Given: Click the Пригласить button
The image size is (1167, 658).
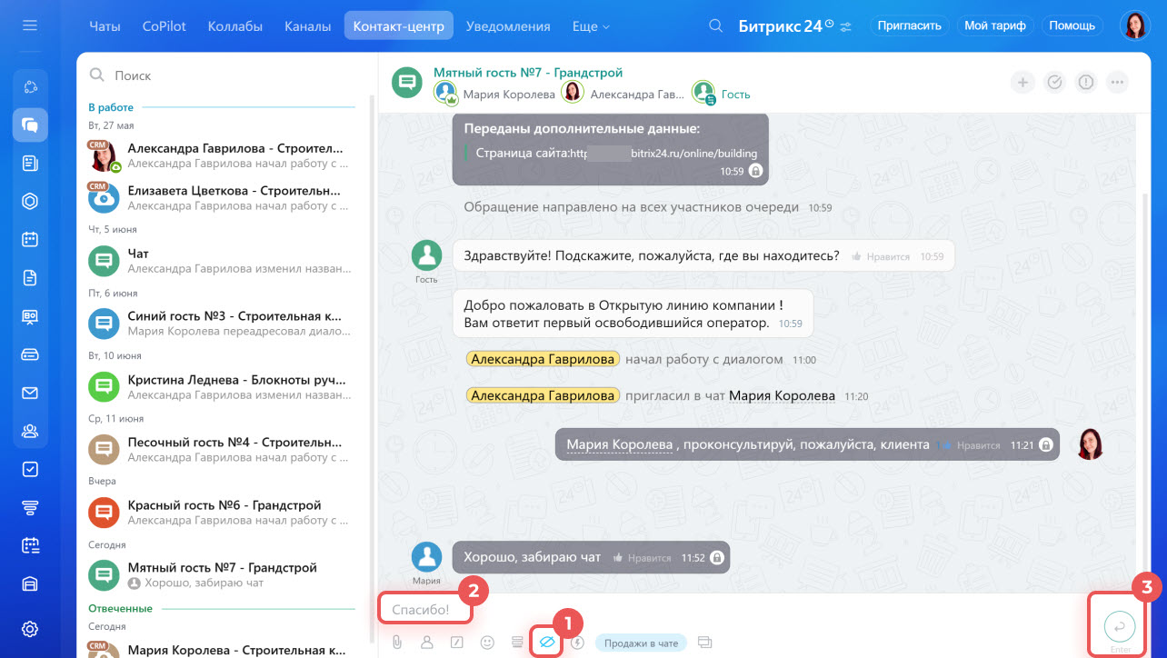Looking at the screenshot, I should 910,25.
